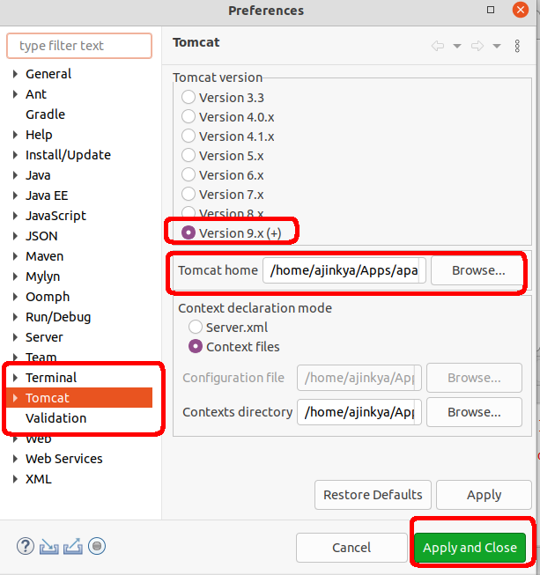The width and height of the screenshot is (540, 575).
Task: Select Tomcat Version 5.x
Action: (189, 156)
